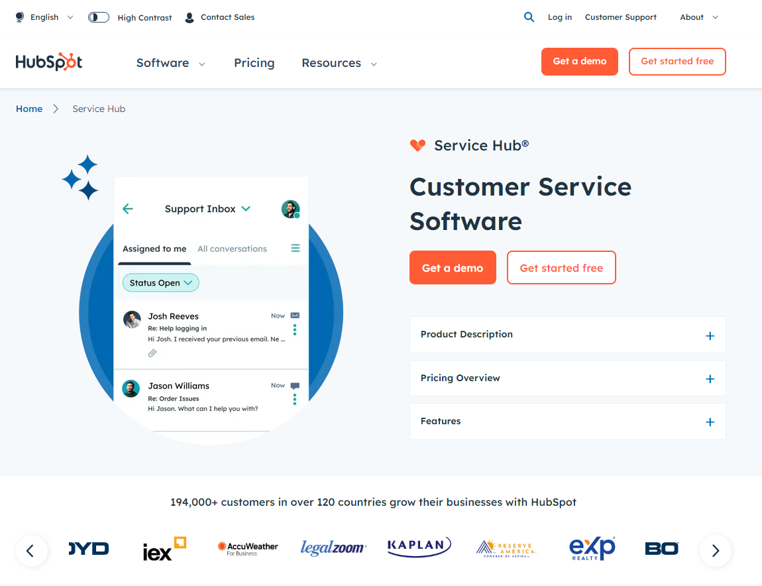This screenshot has height=586, width=762.
Task: Click the back arrow in Support Inbox
Action: pos(128,209)
